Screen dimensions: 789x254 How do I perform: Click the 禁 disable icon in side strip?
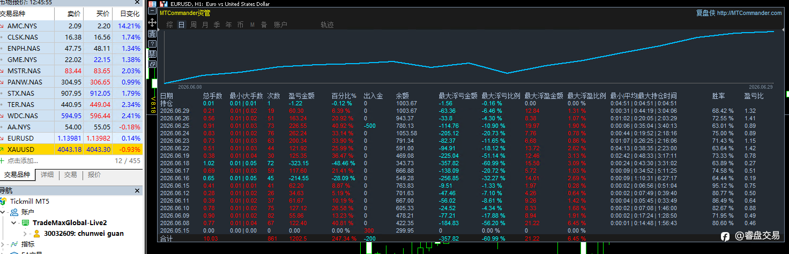click(x=152, y=53)
